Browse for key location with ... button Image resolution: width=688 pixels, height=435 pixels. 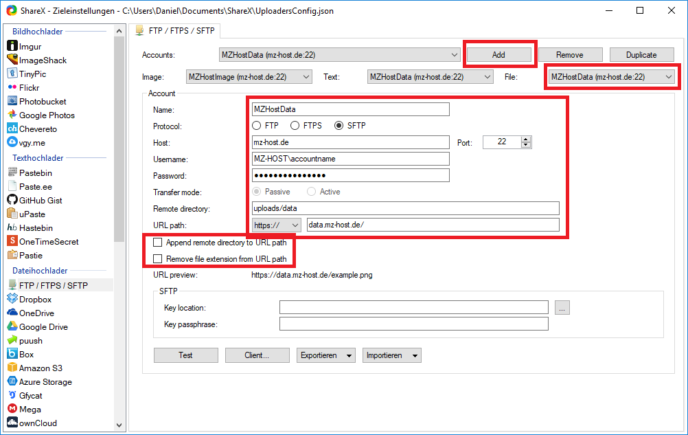pyautogui.click(x=562, y=308)
